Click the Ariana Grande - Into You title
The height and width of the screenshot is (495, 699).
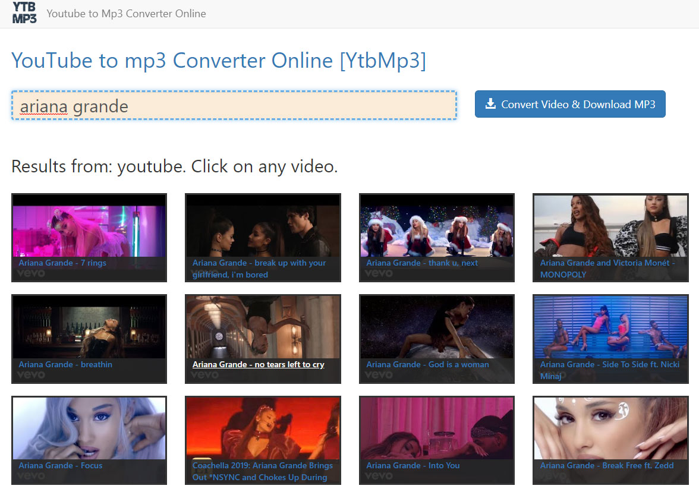413,466
